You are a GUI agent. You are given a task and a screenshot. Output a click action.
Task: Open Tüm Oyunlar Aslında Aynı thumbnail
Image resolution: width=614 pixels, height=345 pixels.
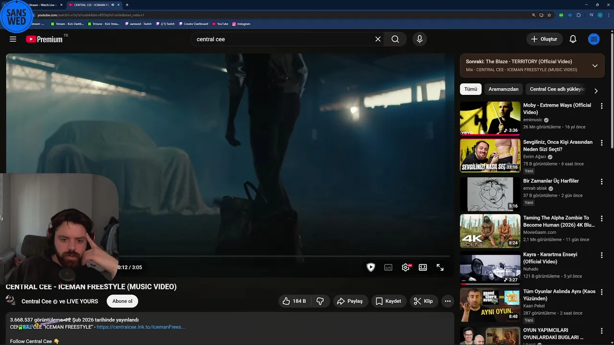point(490,305)
